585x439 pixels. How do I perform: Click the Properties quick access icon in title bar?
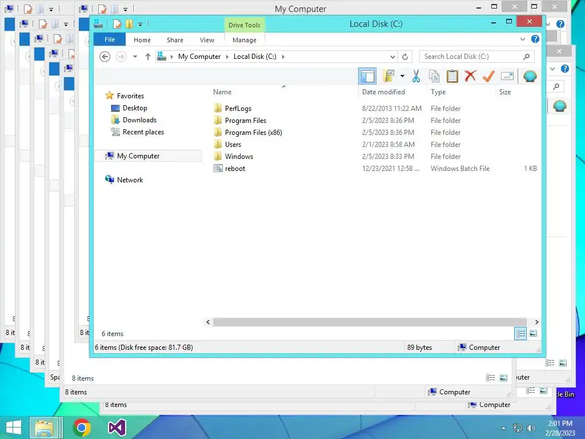point(117,24)
